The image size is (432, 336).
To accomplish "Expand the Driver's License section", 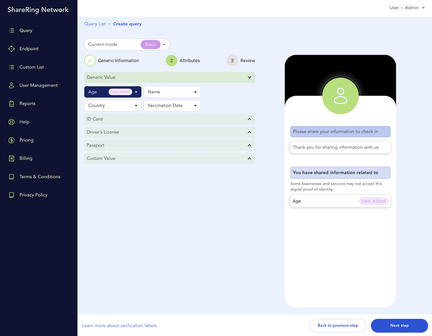I will tap(170, 132).
